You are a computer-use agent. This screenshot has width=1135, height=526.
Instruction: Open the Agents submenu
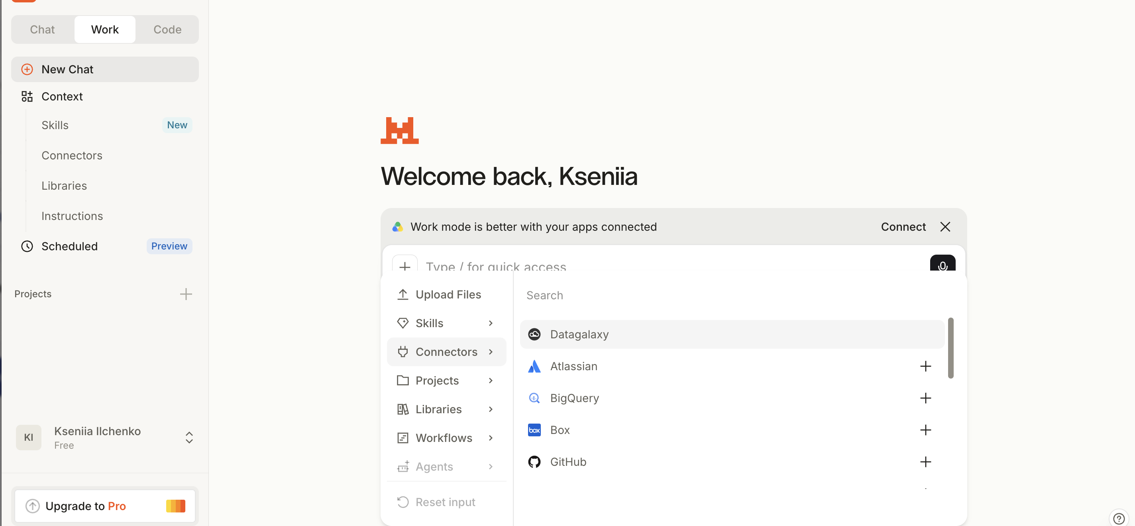click(446, 467)
